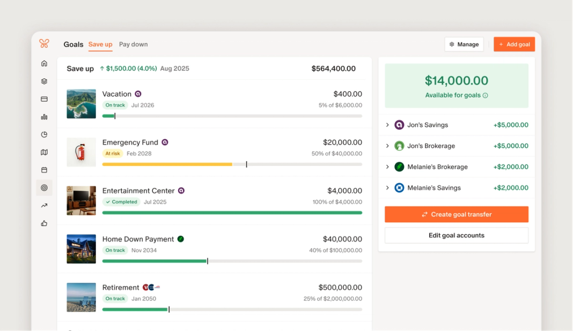Open the pie chart sidebar icon
Screen dimensions: 573x331
click(44, 134)
